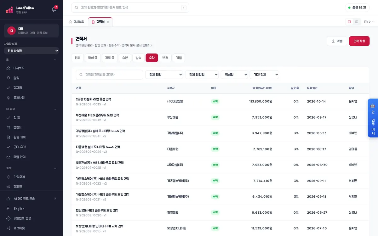Open 대시보드 in the sidebar
Viewport: 378px width, 236px height.
click(31, 68)
